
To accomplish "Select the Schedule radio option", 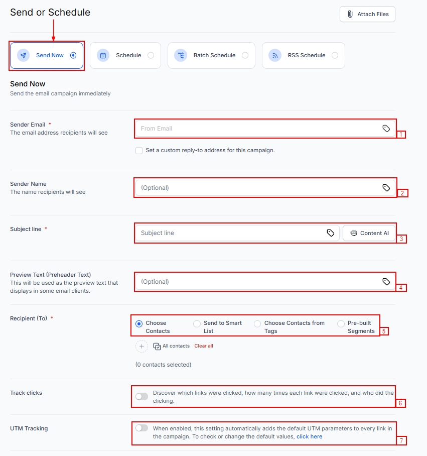I will tap(151, 55).
